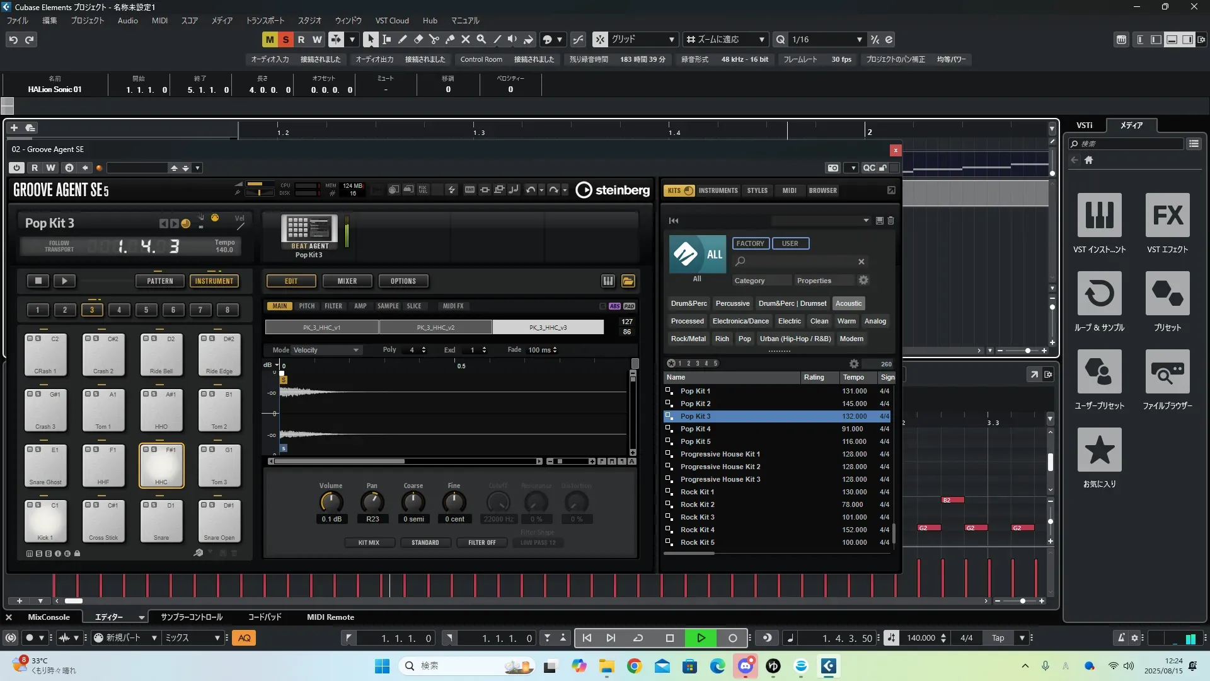Open the VST Effects media tile

coord(1167,216)
